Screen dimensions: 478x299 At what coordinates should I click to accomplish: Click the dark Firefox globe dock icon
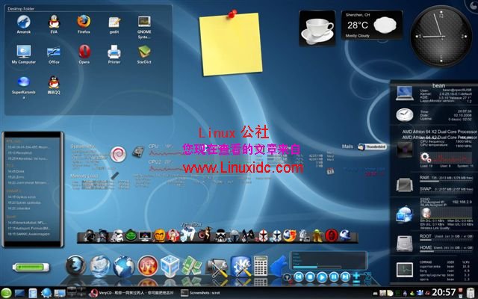click(76, 265)
